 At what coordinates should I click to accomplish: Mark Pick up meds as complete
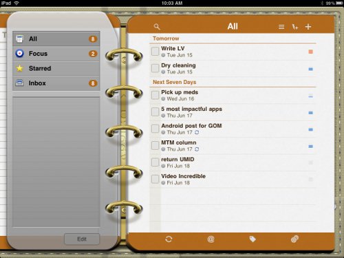click(155, 95)
